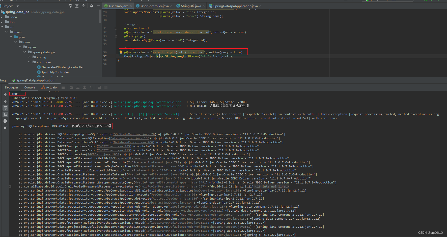447x237 pixels.
Task: Click the print console output icon
Action: [x=5, y=121]
